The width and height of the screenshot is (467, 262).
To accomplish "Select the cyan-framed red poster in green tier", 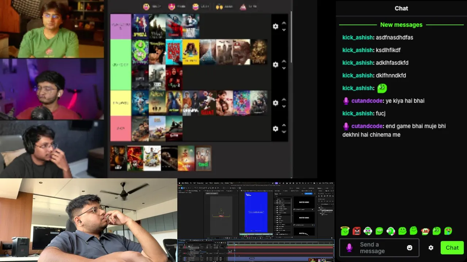I will [x=174, y=52].
